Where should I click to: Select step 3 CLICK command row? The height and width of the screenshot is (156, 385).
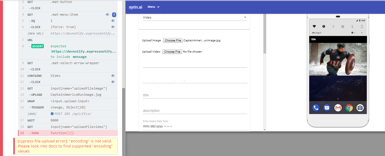point(68,8)
